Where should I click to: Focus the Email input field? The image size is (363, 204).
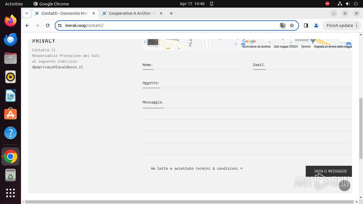(302, 65)
